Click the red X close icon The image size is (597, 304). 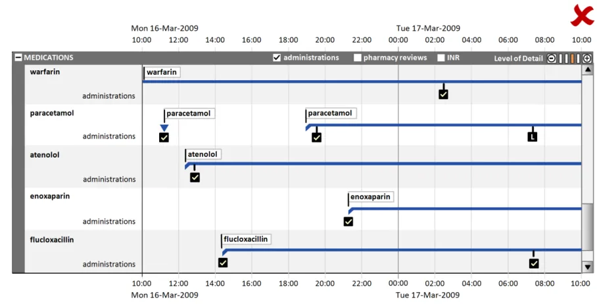tap(582, 14)
